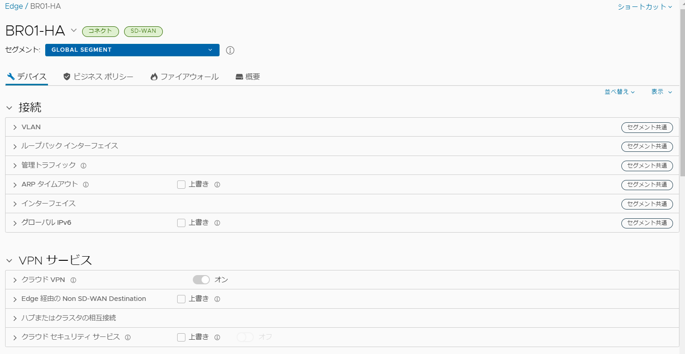Go to Edge breadcrumb link
This screenshot has height=354, width=685.
[14, 6]
